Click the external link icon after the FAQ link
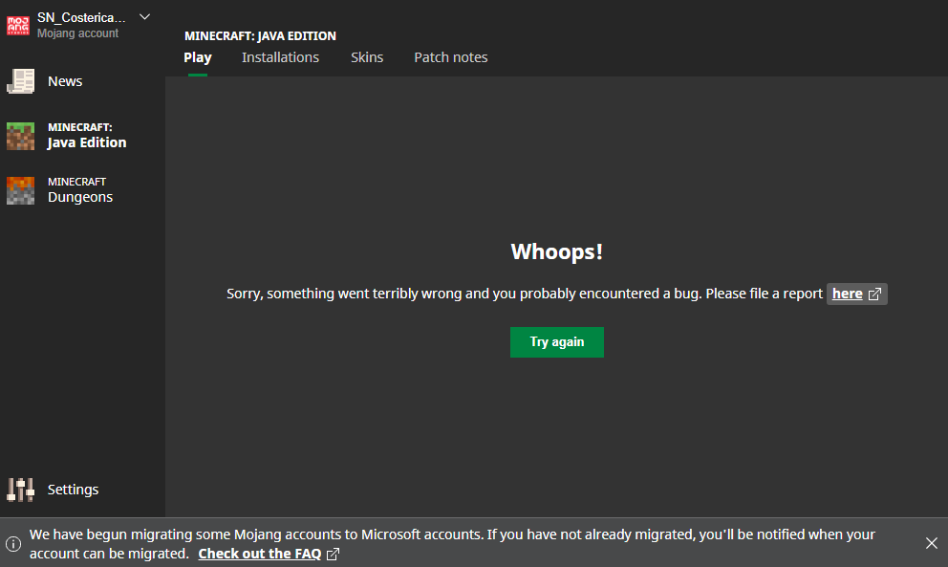This screenshot has height=567, width=948. 333,555
